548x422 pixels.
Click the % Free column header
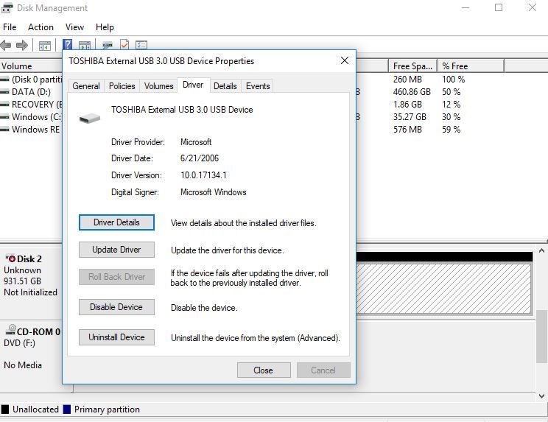[471, 66]
